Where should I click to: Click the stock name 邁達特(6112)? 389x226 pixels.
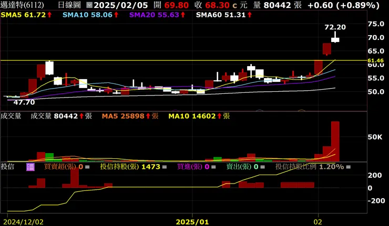22,5
